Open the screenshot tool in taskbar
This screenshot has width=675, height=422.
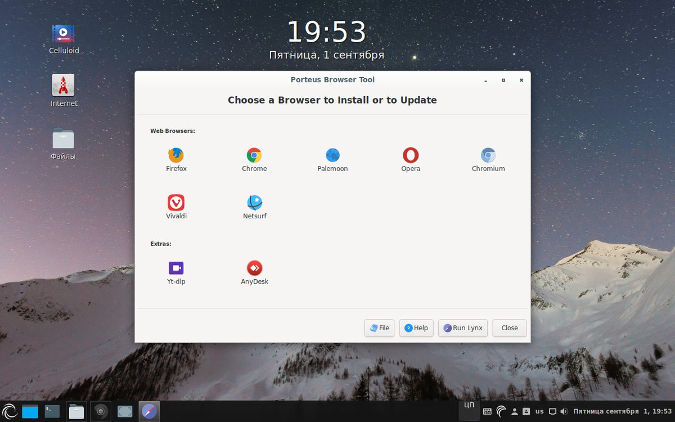125,412
